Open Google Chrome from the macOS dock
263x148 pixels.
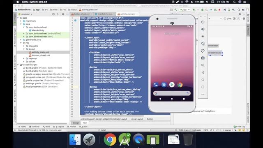point(110,139)
